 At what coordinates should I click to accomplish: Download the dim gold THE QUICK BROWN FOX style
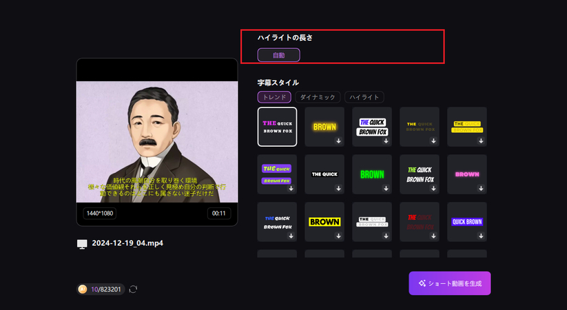pos(433,141)
